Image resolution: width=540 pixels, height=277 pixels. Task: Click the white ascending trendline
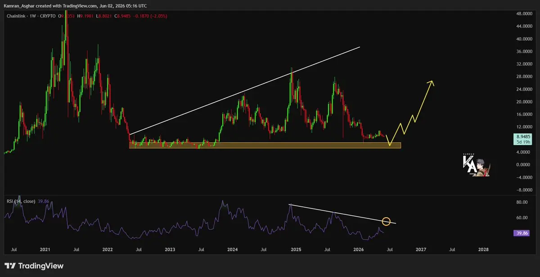[244, 90]
